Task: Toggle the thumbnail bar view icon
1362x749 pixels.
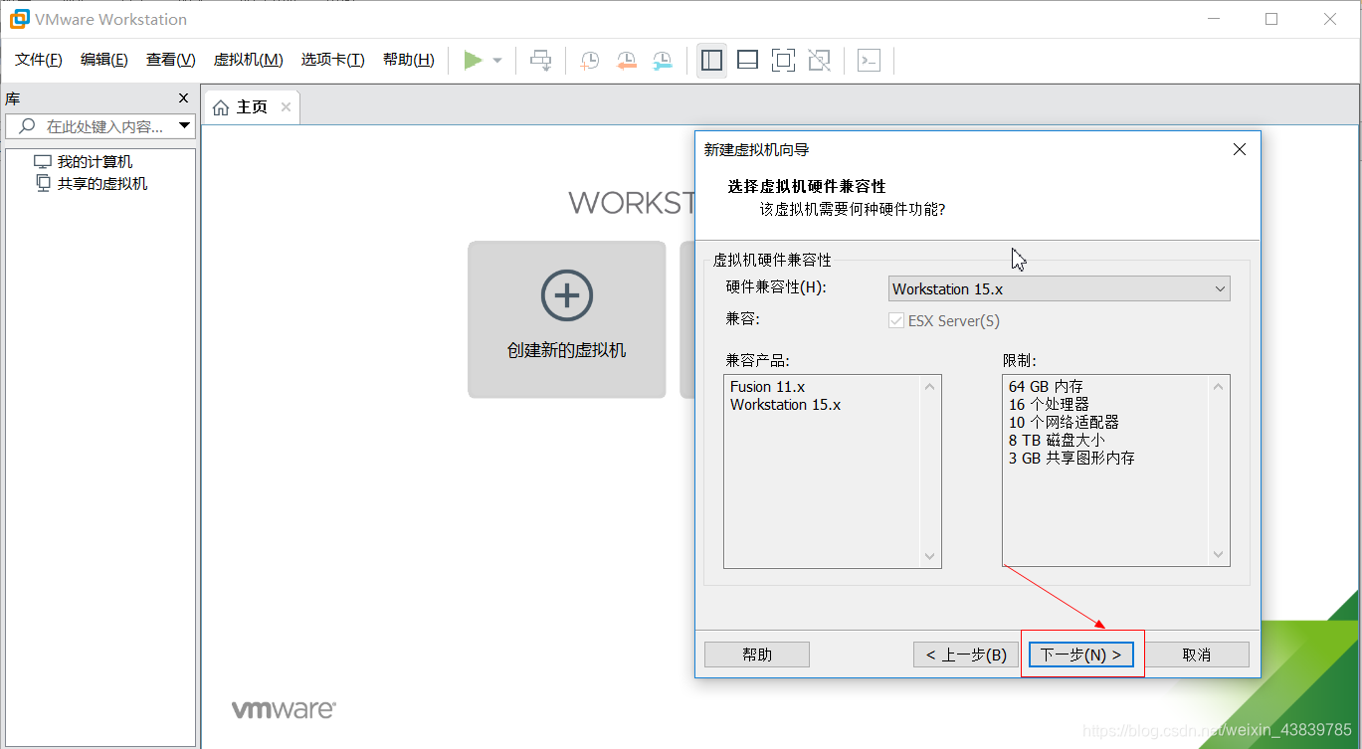Action: tap(747, 61)
